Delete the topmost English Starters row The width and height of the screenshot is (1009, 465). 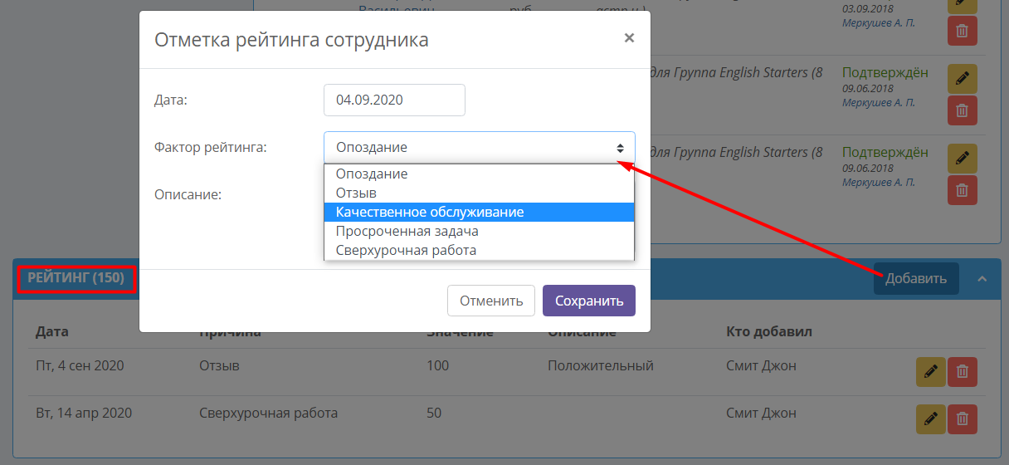point(963,110)
